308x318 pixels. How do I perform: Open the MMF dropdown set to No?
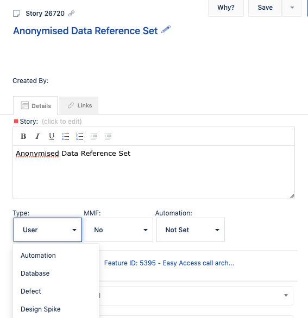tap(119, 230)
